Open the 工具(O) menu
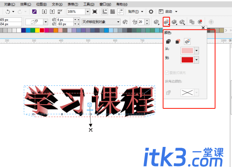232x167 pixels. click(89, 4)
